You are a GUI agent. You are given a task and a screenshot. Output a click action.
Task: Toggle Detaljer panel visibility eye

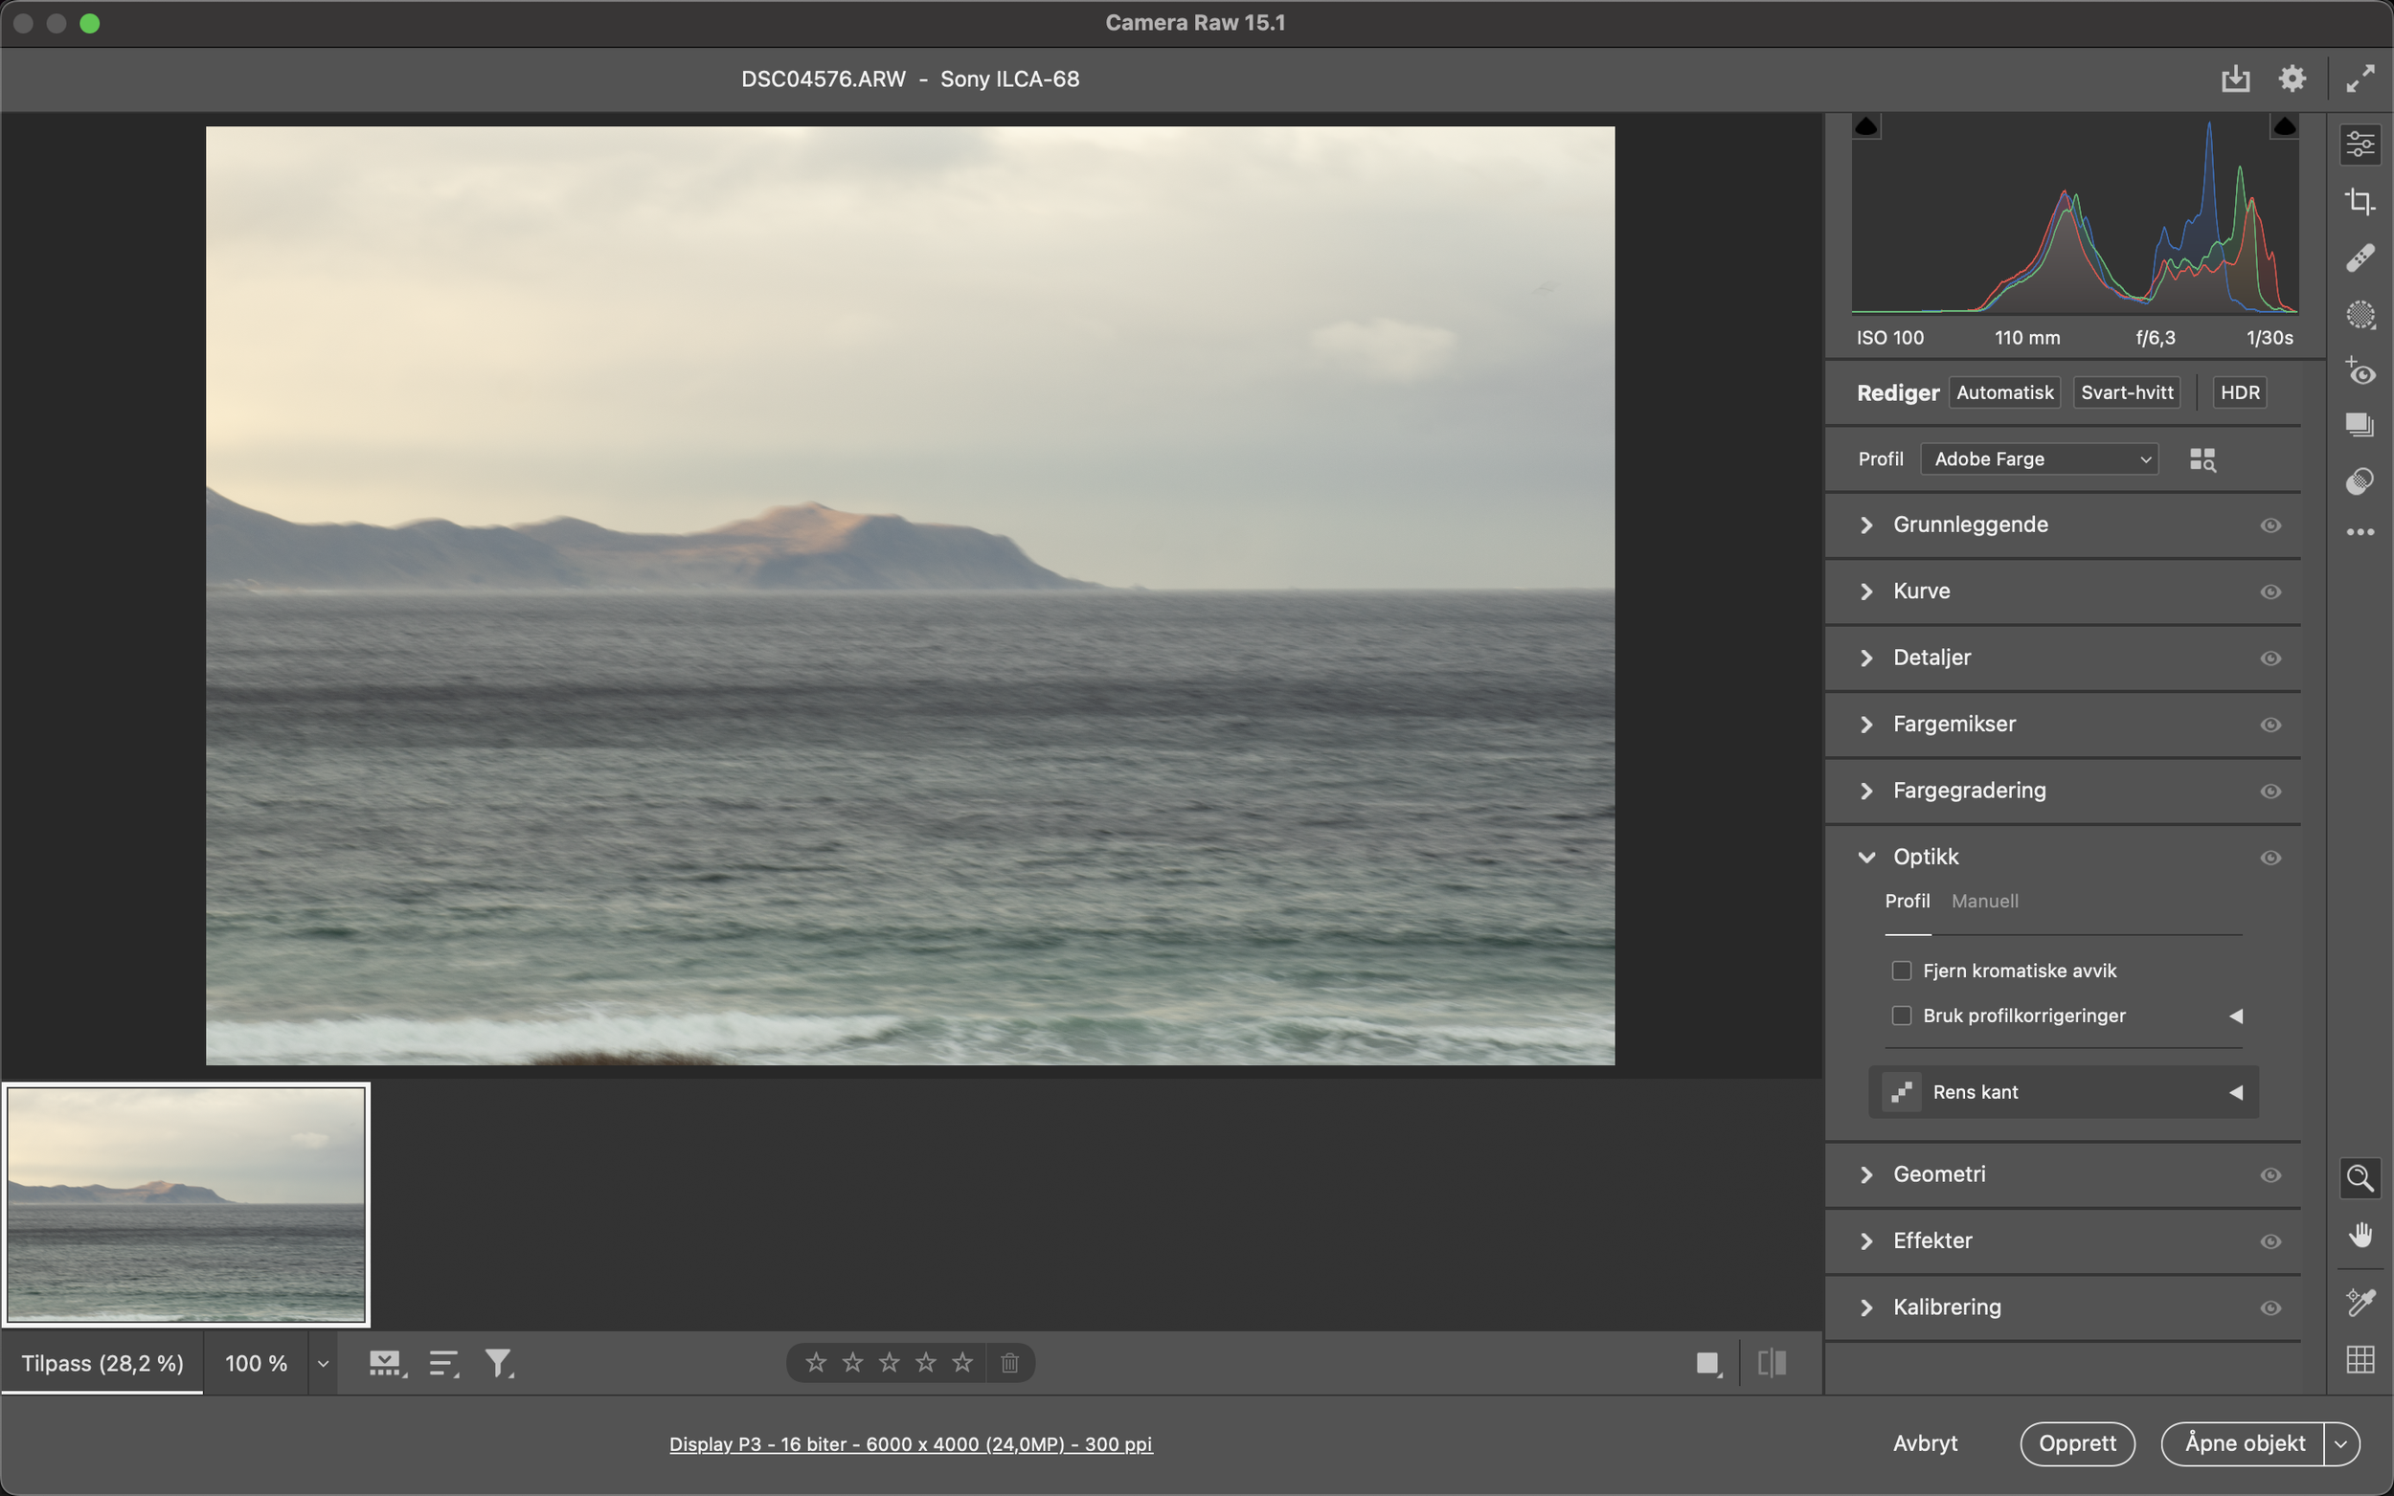2271,658
